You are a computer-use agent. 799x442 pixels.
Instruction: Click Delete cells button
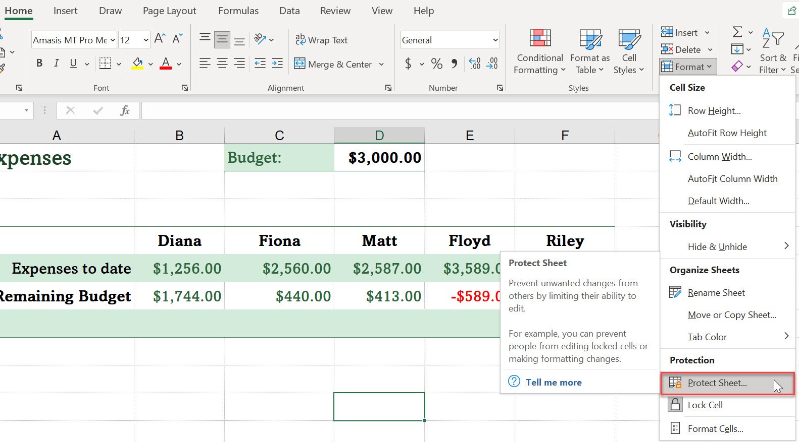[681, 49]
